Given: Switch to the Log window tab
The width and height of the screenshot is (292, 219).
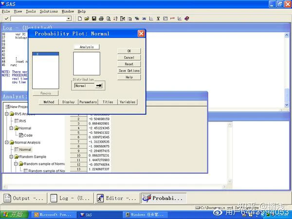Looking at the screenshot, I should coord(71,198).
